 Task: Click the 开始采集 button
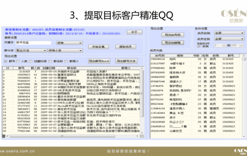pyautogui.click(x=98, y=47)
